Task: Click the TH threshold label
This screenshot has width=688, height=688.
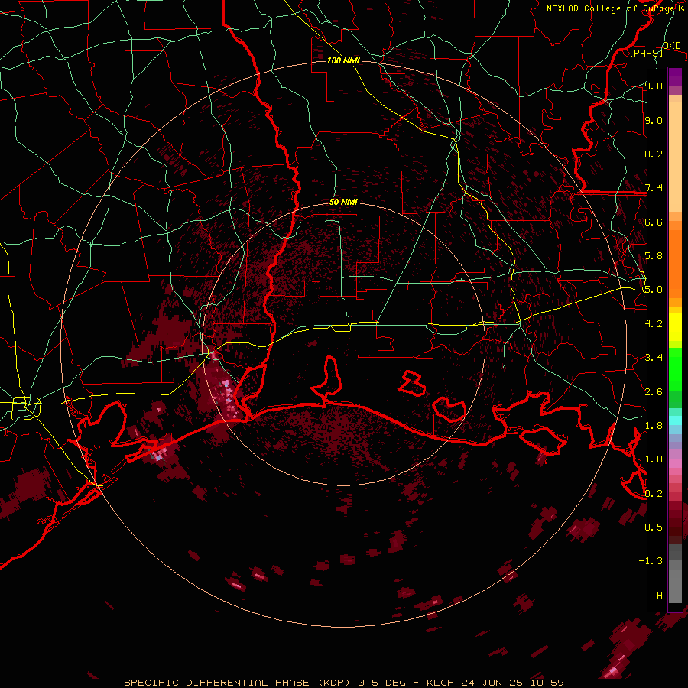Action: point(657,596)
